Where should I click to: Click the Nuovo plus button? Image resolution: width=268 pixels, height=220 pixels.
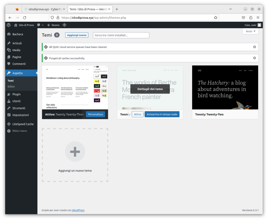tap(53, 25)
